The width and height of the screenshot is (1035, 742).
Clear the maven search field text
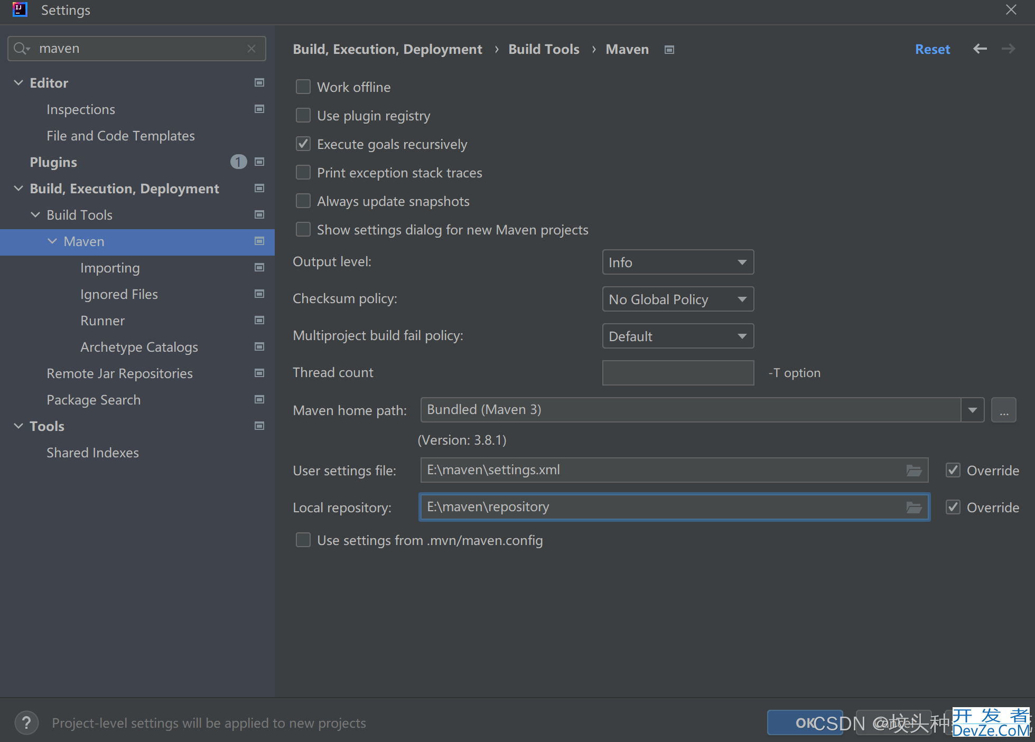[251, 49]
